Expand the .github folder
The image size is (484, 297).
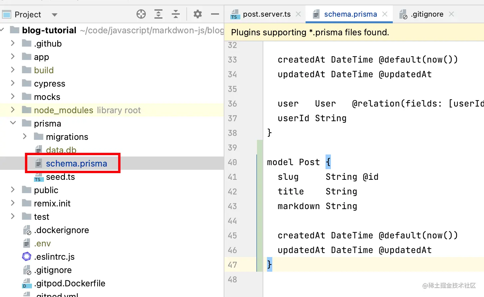[x=13, y=43]
